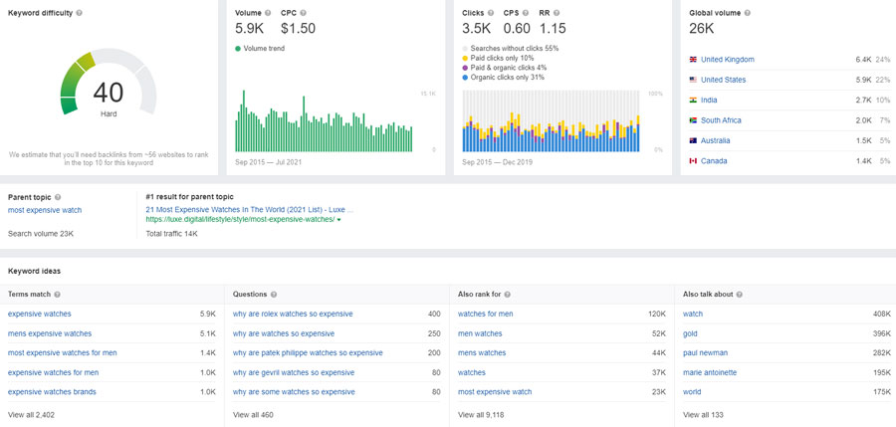Open United Kingdom country link
The image size is (896, 427).
pyautogui.click(x=728, y=60)
